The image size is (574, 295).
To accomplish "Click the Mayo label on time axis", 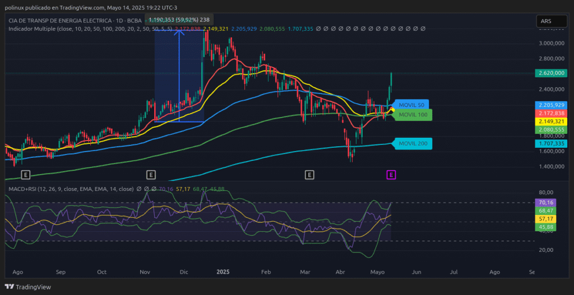I will coord(377,271).
